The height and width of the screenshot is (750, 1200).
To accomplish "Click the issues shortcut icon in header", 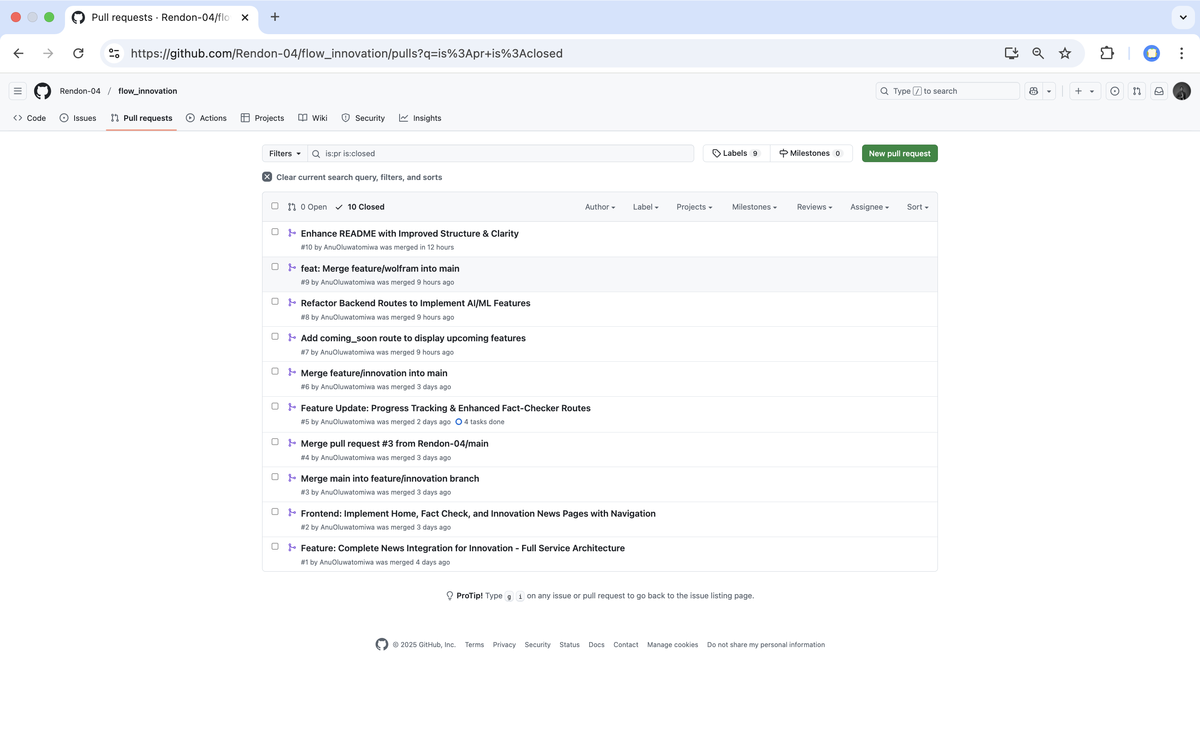I will (x=1114, y=91).
